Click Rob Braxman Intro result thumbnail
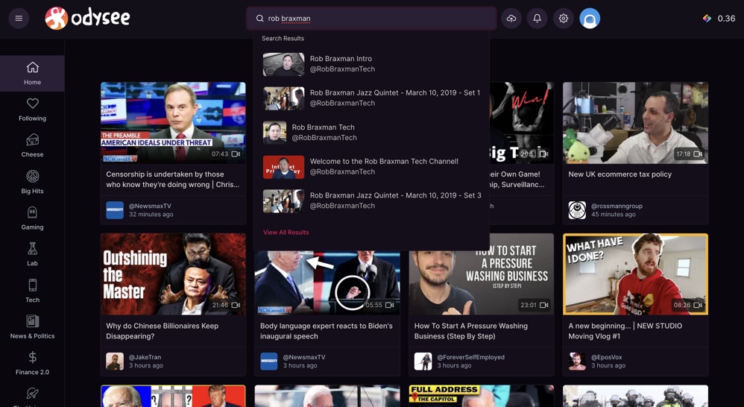 pos(284,64)
